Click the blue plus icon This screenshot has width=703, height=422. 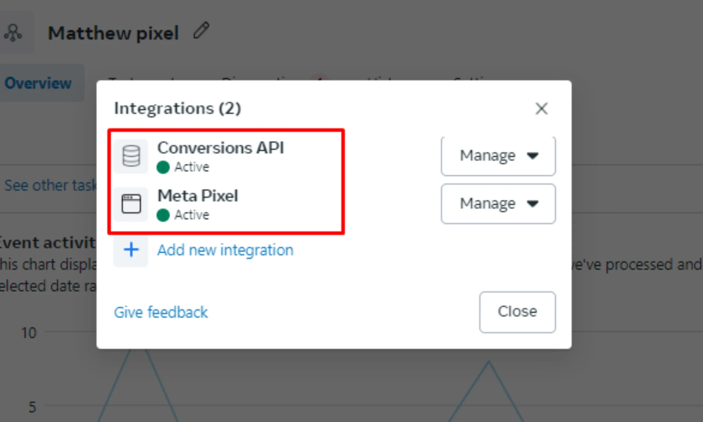pyautogui.click(x=131, y=250)
